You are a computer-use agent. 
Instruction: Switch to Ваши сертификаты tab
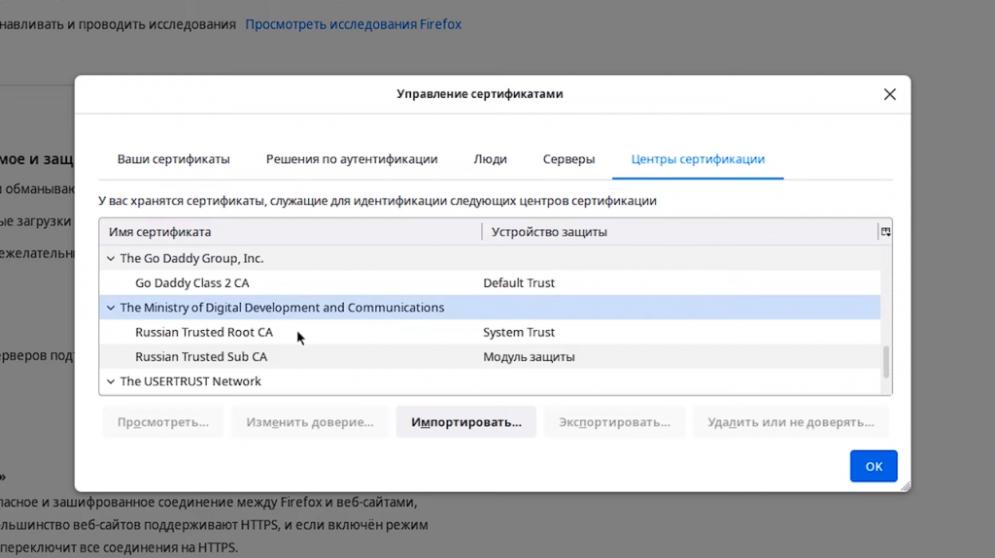[173, 159]
